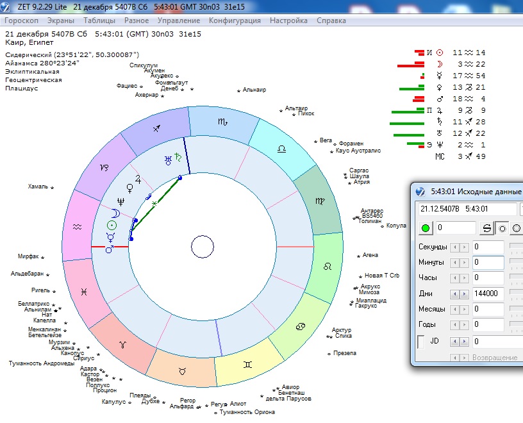Open the Экраны menu
The image size is (523, 423).
point(61,21)
